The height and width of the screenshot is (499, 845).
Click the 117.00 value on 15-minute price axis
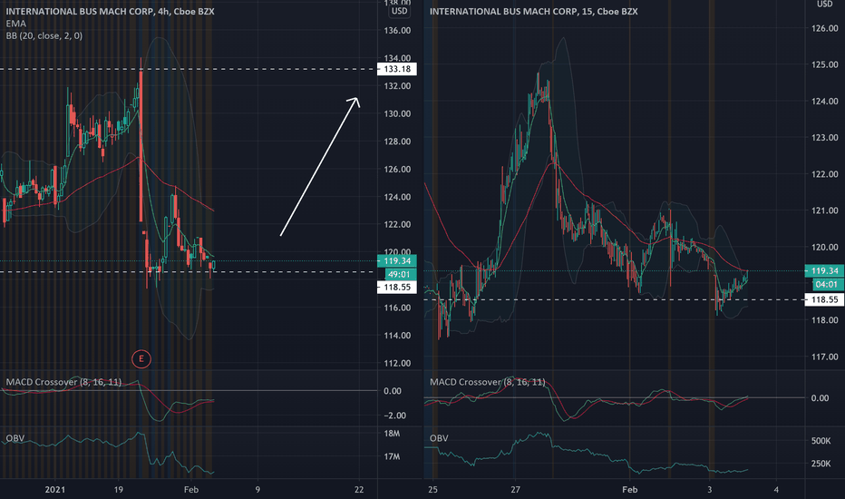[824, 357]
